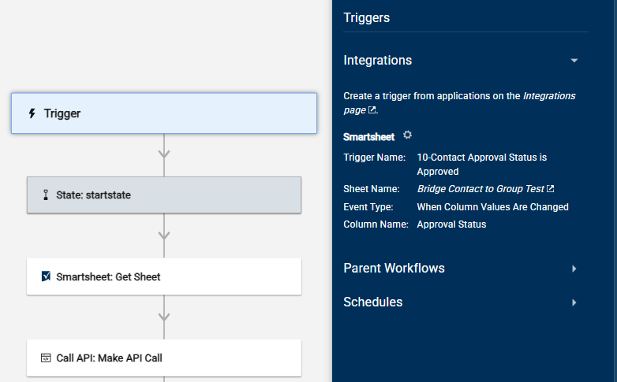Open external link icon beside Integrations page
Viewport: 617px width, 382px height.
tap(372, 110)
